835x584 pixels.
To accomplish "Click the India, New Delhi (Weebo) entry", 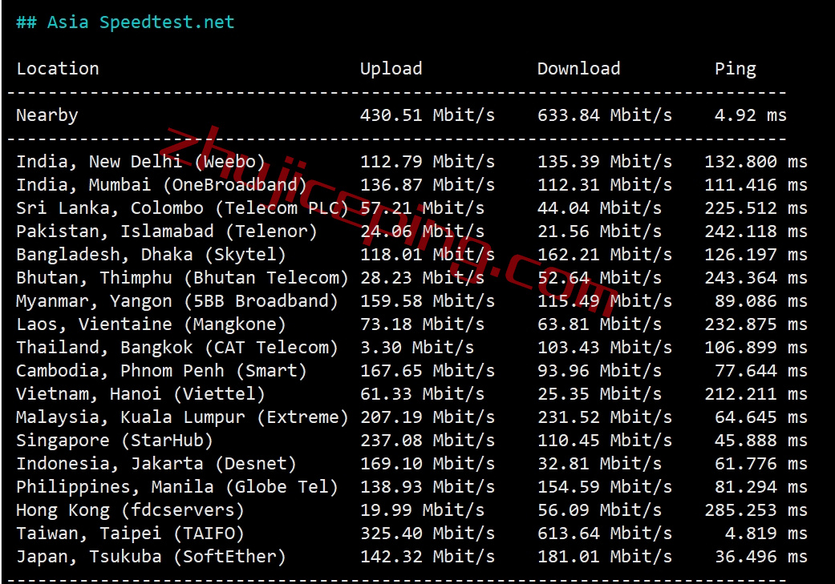I will pyautogui.click(x=140, y=162).
